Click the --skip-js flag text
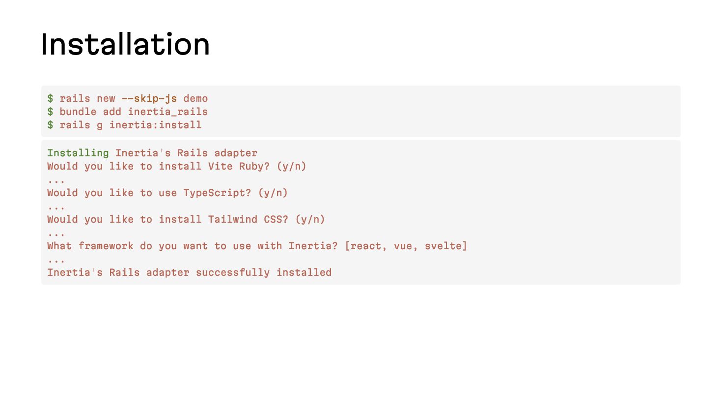The width and height of the screenshot is (722, 407). [149, 98]
